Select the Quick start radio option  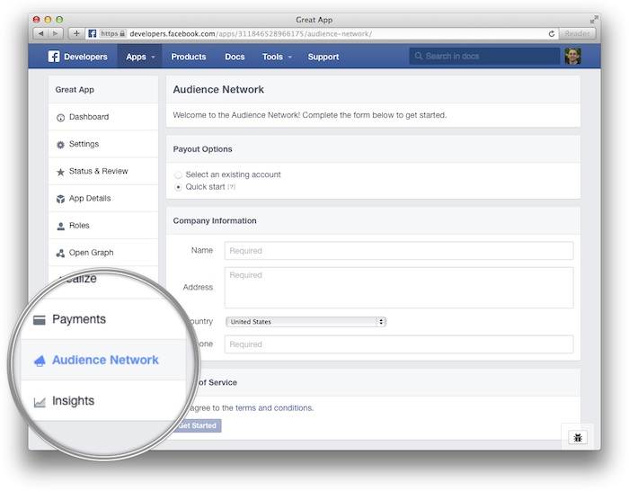coord(178,187)
